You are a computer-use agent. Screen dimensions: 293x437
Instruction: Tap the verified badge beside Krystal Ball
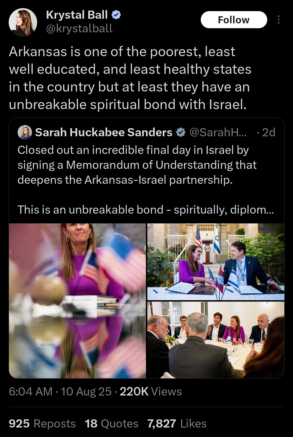tap(116, 15)
